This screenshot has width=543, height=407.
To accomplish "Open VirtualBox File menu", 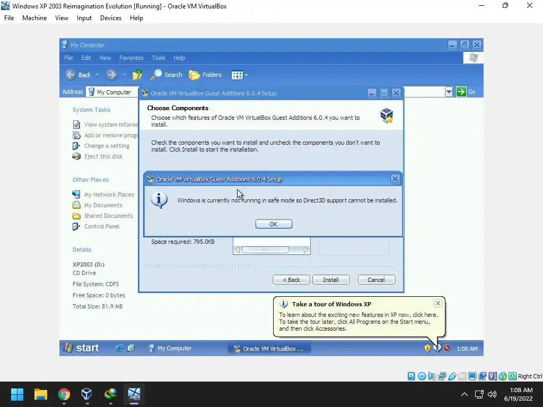I will pyautogui.click(x=9, y=18).
